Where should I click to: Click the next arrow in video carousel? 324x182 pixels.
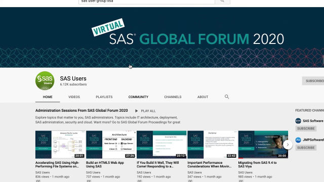point(288,145)
